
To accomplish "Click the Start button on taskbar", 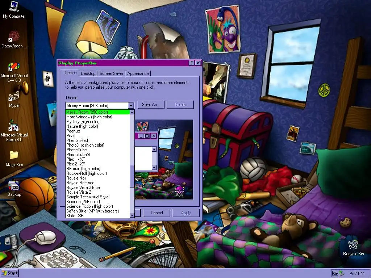I will click(x=10, y=273).
